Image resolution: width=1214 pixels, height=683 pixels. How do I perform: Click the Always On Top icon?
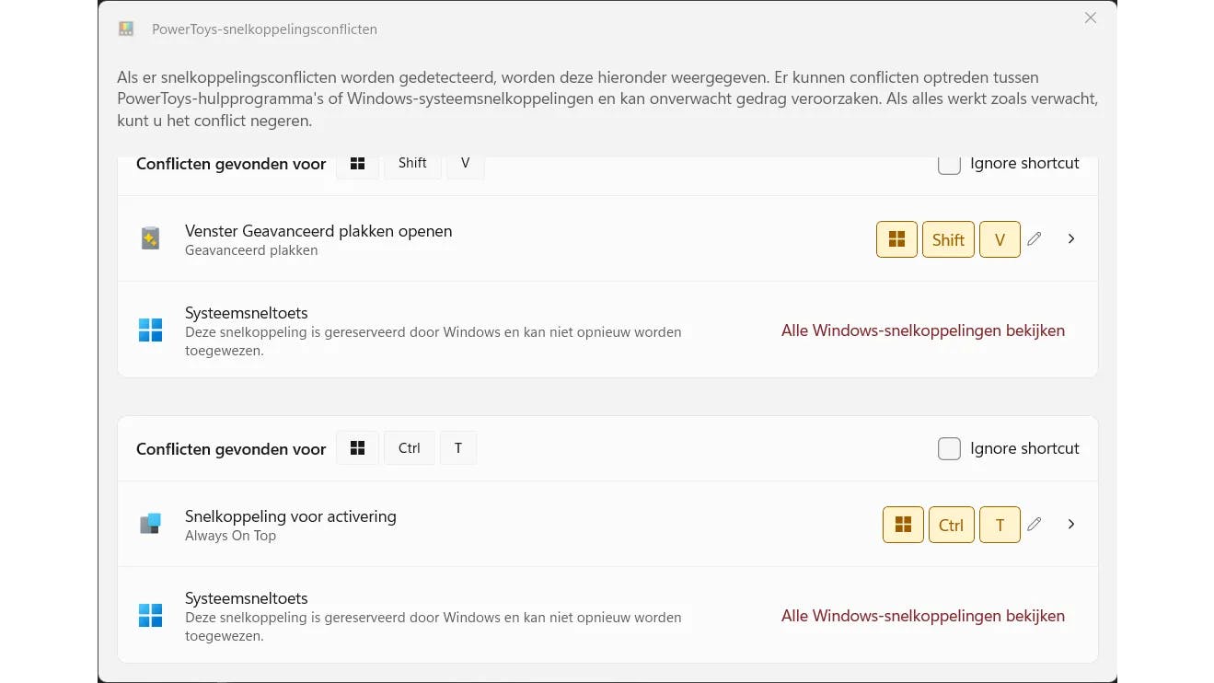(x=150, y=524)
